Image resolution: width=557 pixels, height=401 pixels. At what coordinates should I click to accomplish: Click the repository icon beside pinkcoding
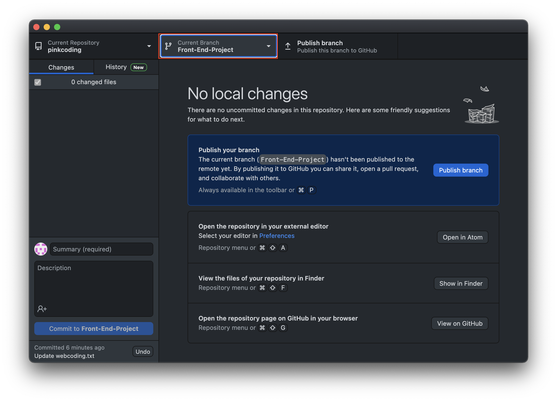38,46
